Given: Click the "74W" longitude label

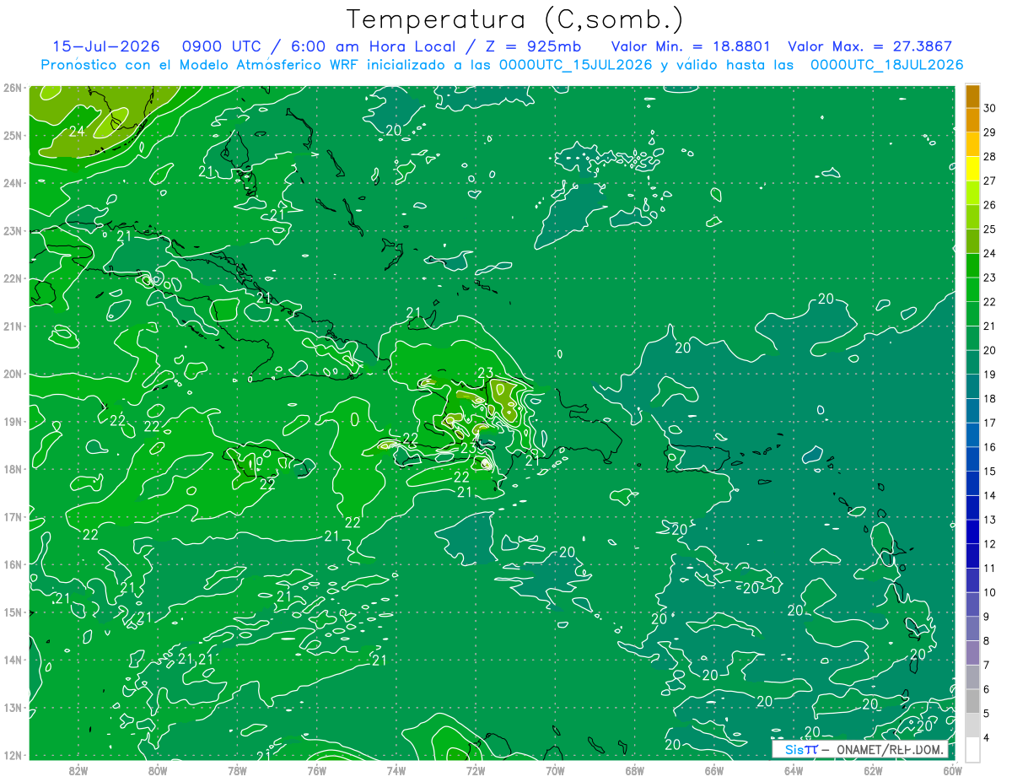Looking at the screenshot, I should tap(396, 769).
